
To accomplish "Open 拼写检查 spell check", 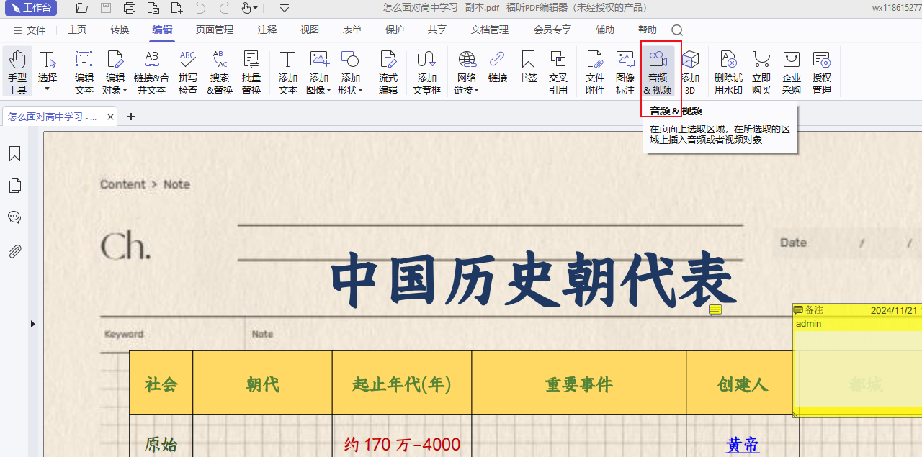I will (x=188, y=72).
